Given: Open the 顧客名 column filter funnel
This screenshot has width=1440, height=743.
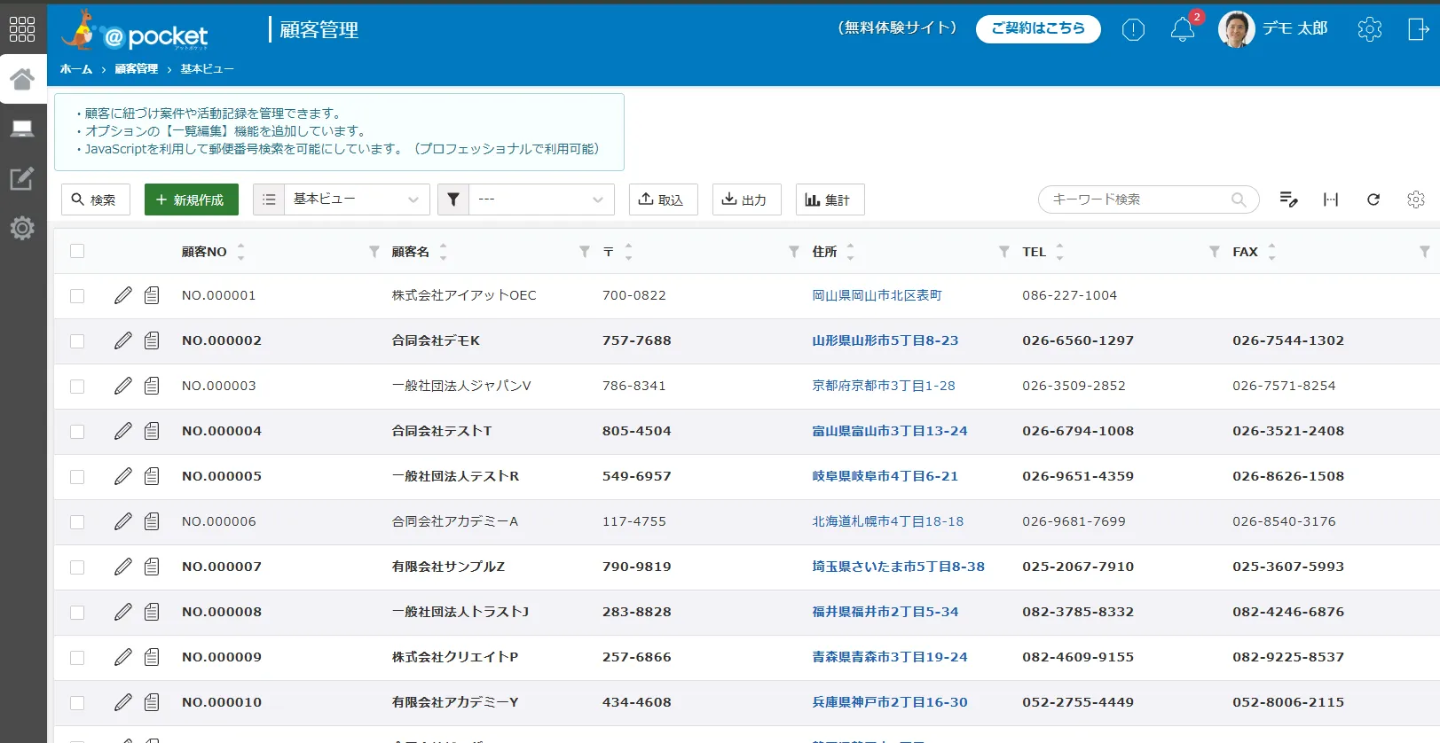Looking at the screenshot, I should [x=585, y=252].
